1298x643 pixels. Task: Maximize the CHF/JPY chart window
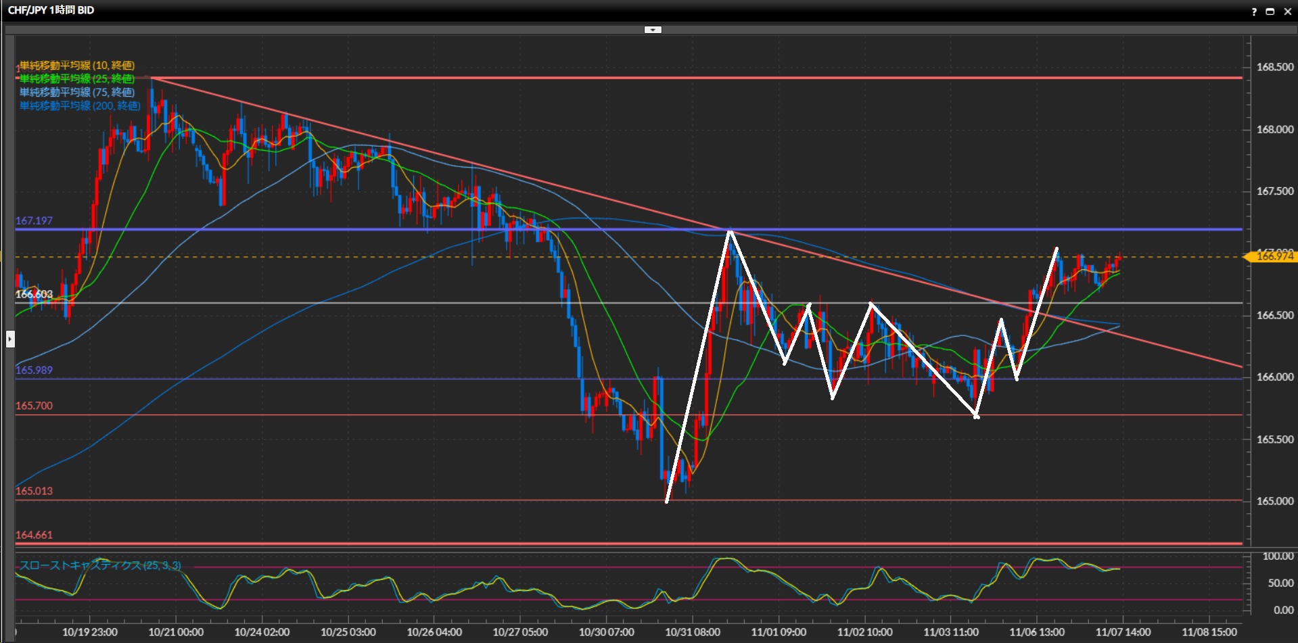1270,11
